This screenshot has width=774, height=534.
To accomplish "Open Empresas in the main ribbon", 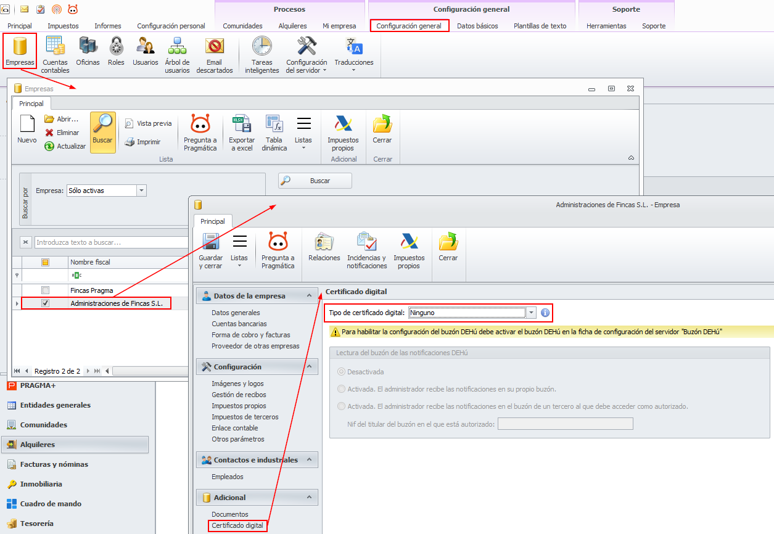I will pyautogui.click(x=20, y=51).
